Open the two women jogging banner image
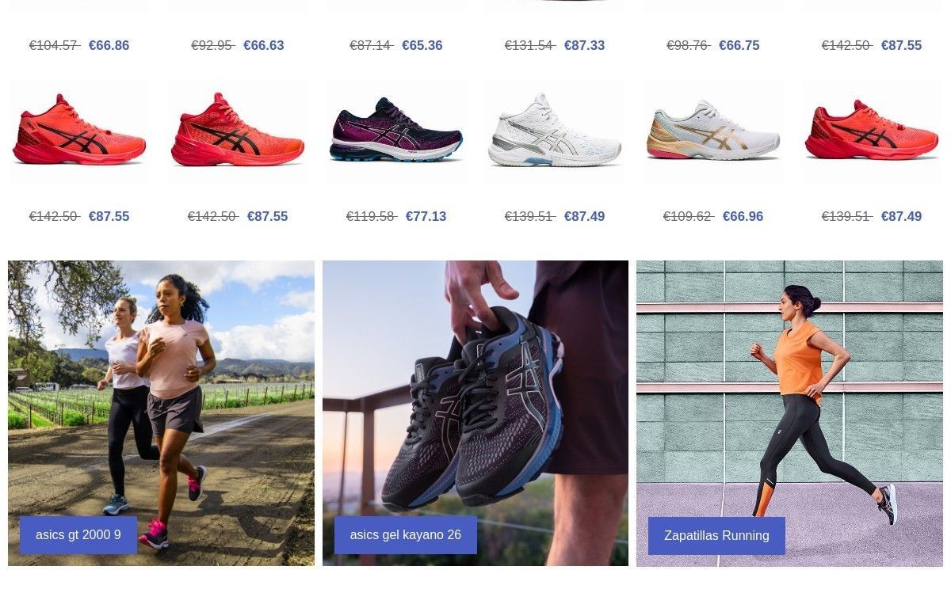 click(x=161, y=413)
